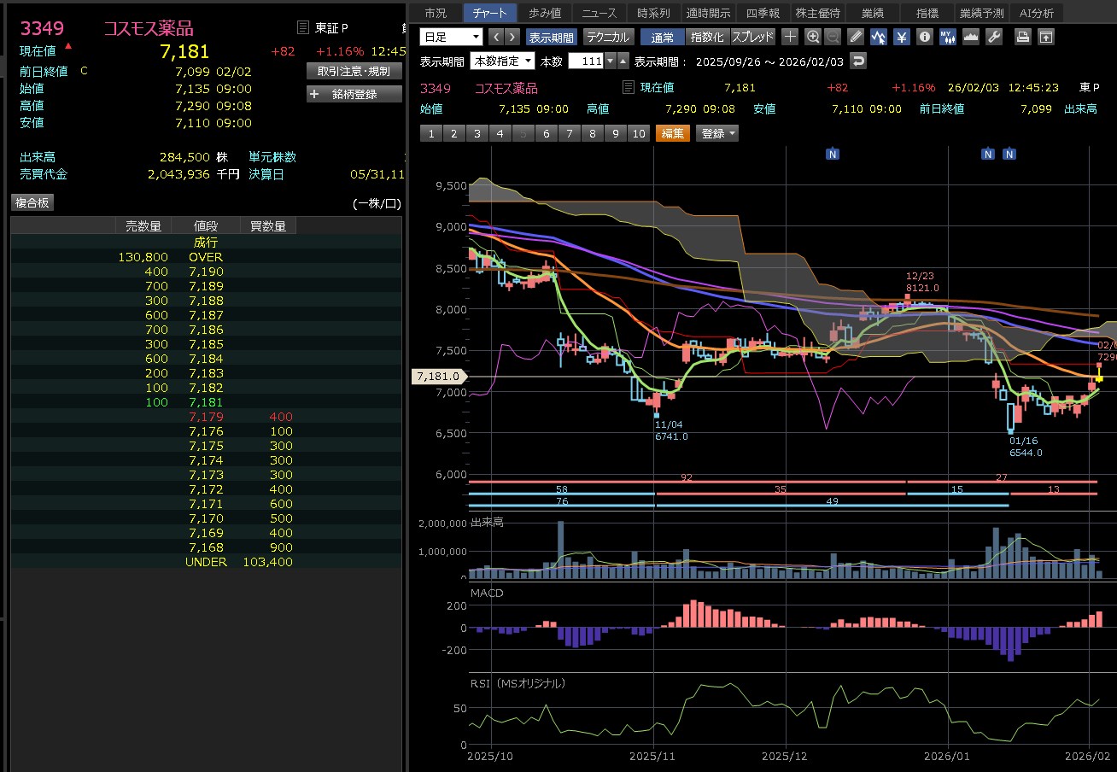Open the 本数指定 display period dropdown

point(502,61)
